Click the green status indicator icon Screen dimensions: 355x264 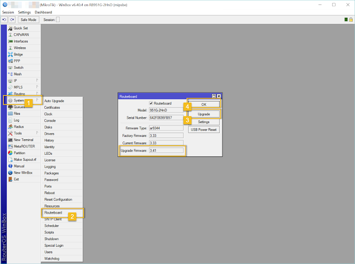[x=346, y=19]
